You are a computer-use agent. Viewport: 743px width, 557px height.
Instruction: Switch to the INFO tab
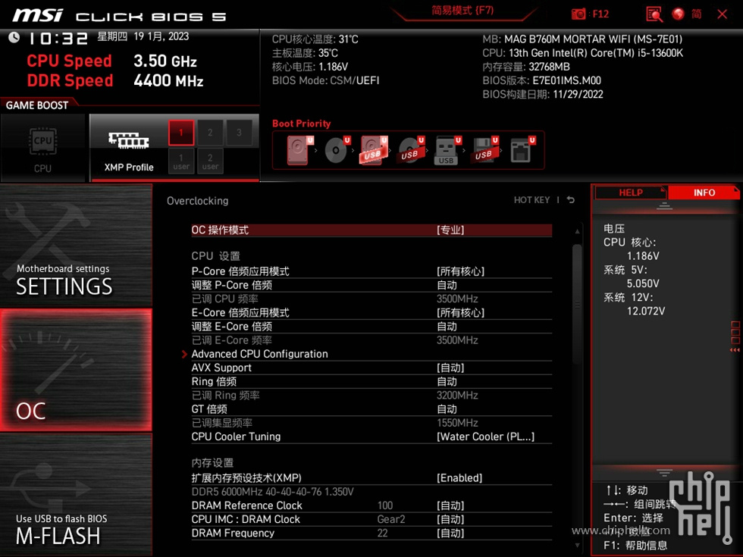pyautogui.click(x=704, y=192)
